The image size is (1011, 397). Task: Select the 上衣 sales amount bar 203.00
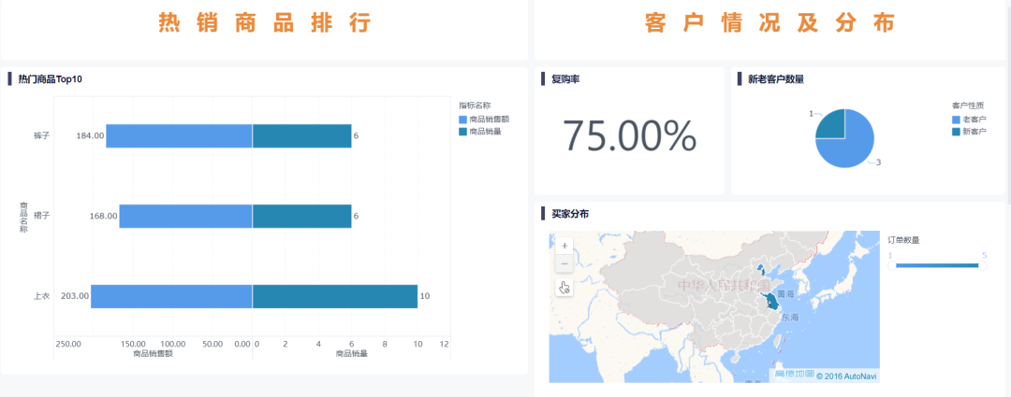coord(171,296)
